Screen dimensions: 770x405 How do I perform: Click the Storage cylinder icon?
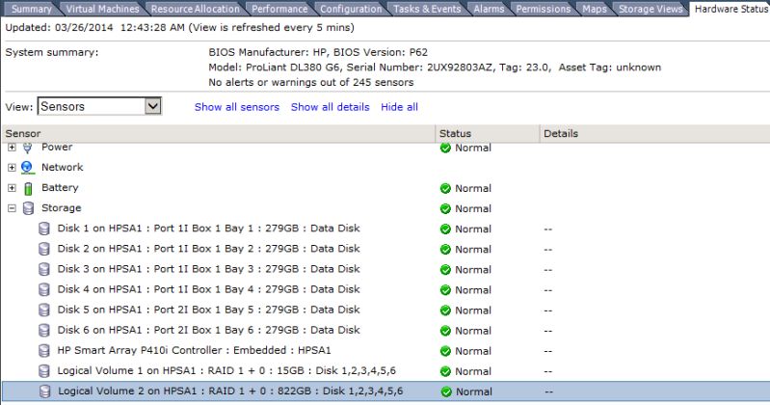[29, 208]
